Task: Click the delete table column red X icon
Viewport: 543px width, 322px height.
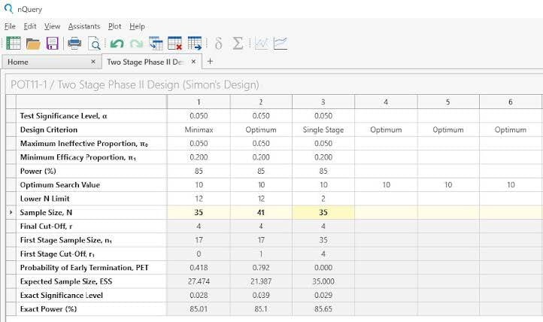Action: 175,44
